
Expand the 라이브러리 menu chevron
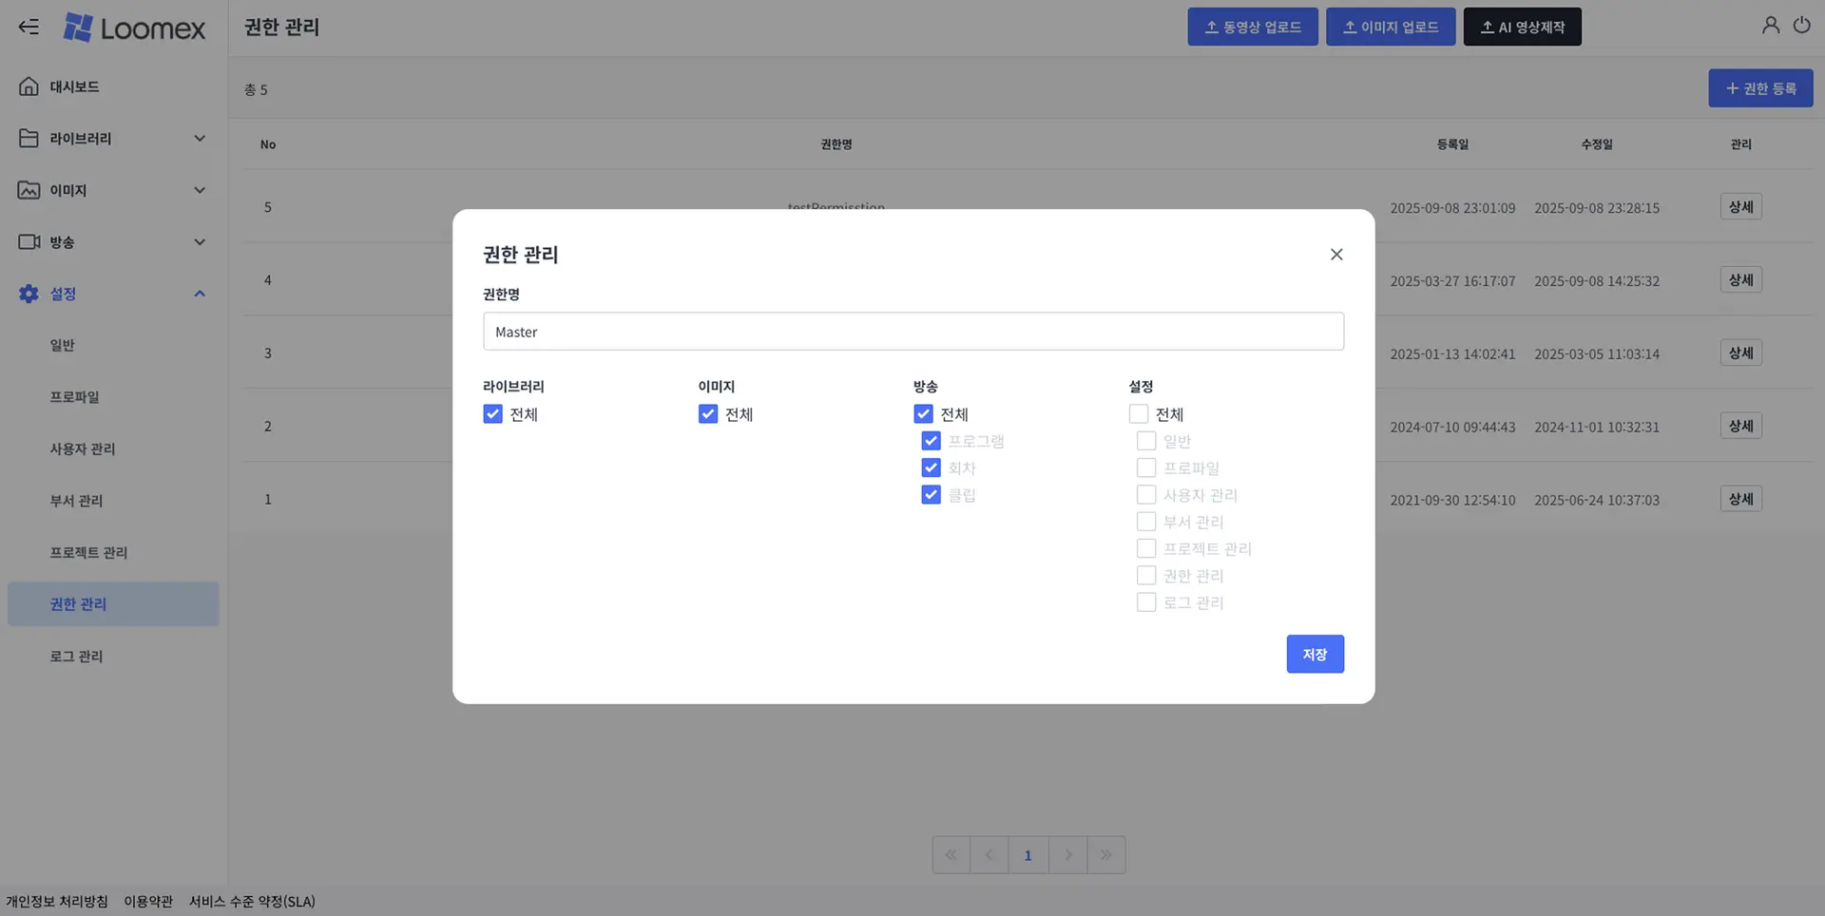coord(200,139)
